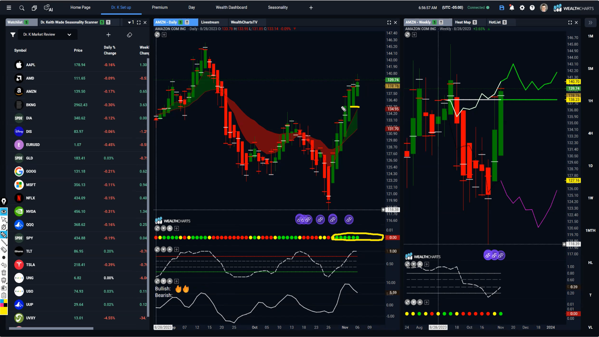
Task: Take a screenshot with the camera icon
Action: pyautogui.click(x=4, y=288)
